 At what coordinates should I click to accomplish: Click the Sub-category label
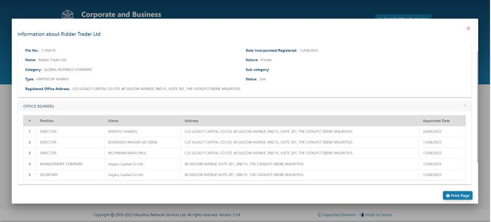click(257, 69)
